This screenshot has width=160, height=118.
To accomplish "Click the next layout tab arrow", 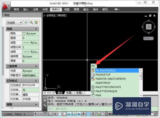I will (x=50, y=93).
